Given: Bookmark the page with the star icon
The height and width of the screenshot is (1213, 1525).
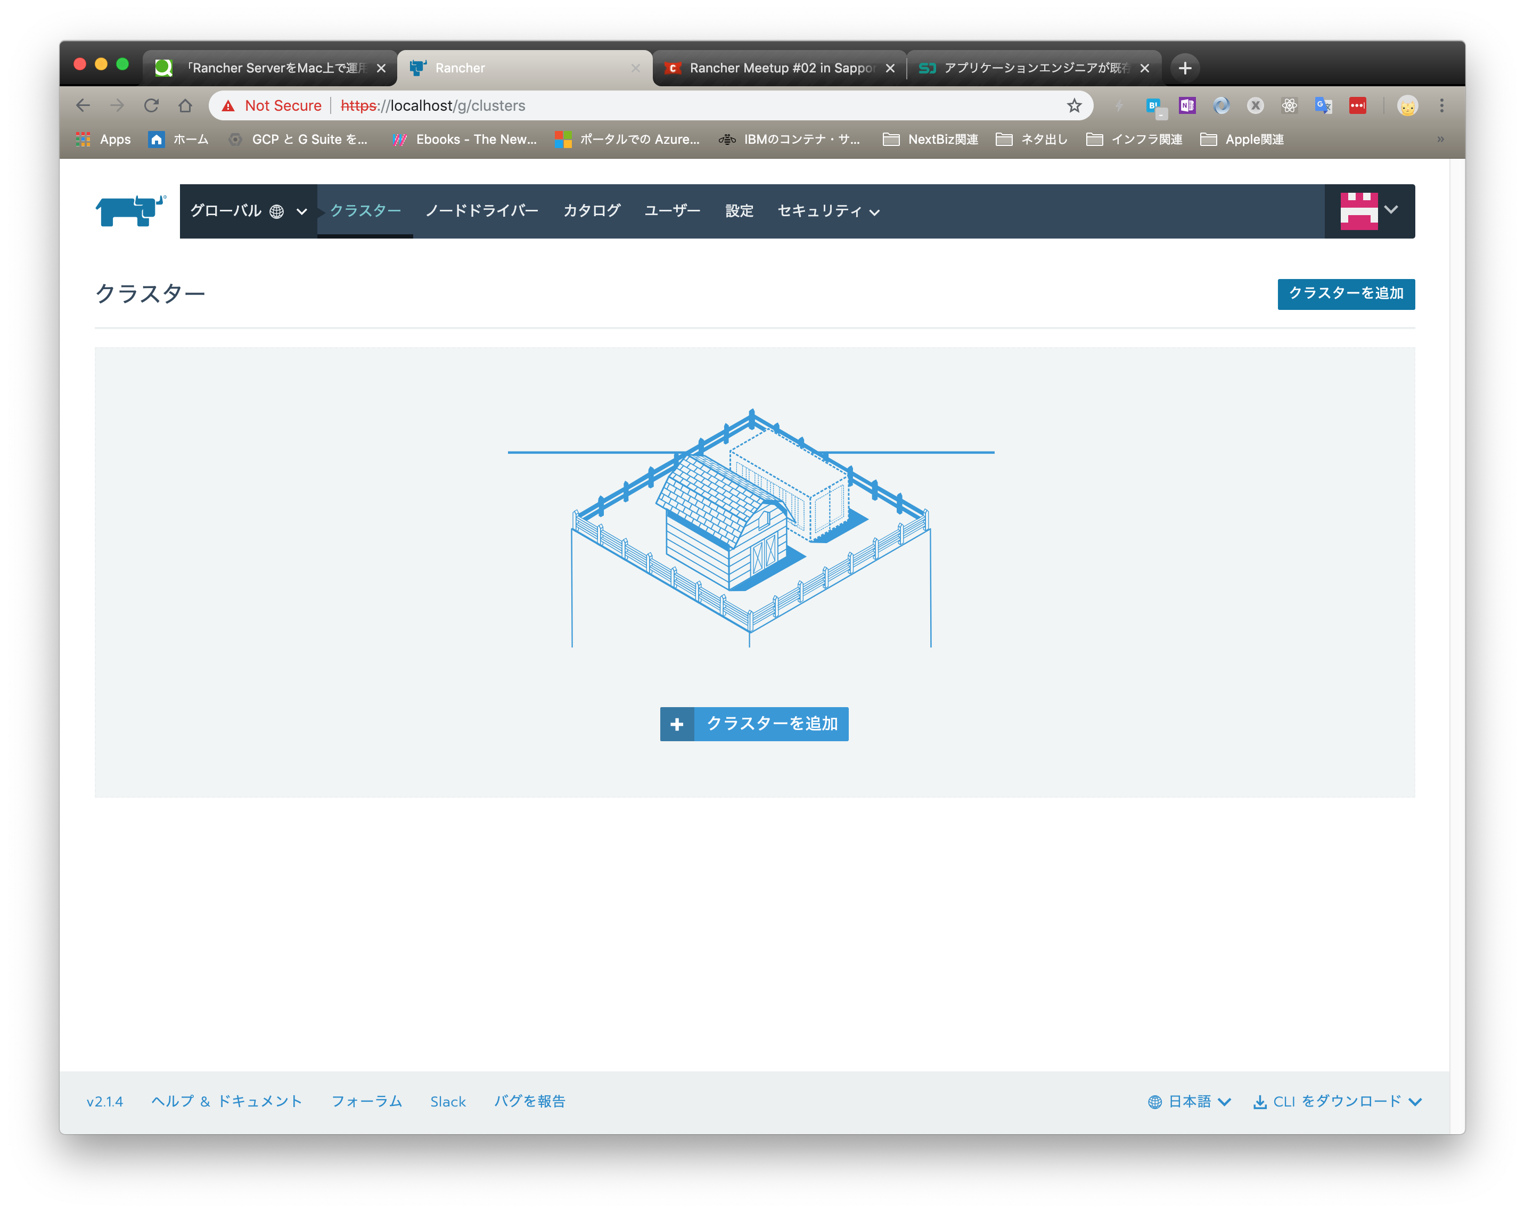Looking at the screenshot, I should click(x=1073, y=105).
